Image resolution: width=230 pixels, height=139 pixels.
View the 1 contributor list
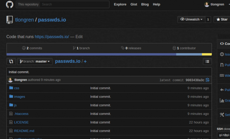click(x=184, y=48)
